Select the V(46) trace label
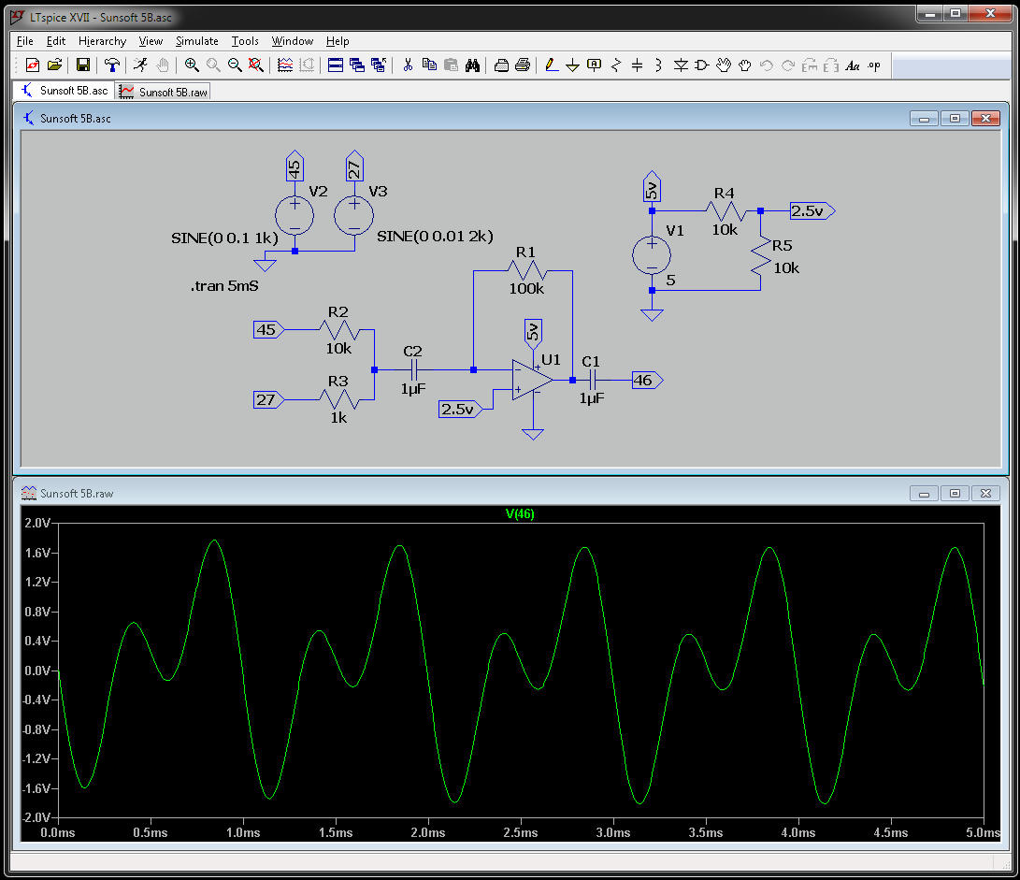1020x880 pixels. (x=522, y=513)
